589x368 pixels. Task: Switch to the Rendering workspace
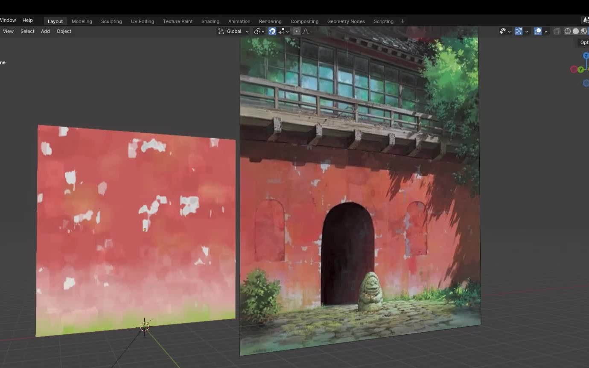pyautogui.click(x=270, y=21)
